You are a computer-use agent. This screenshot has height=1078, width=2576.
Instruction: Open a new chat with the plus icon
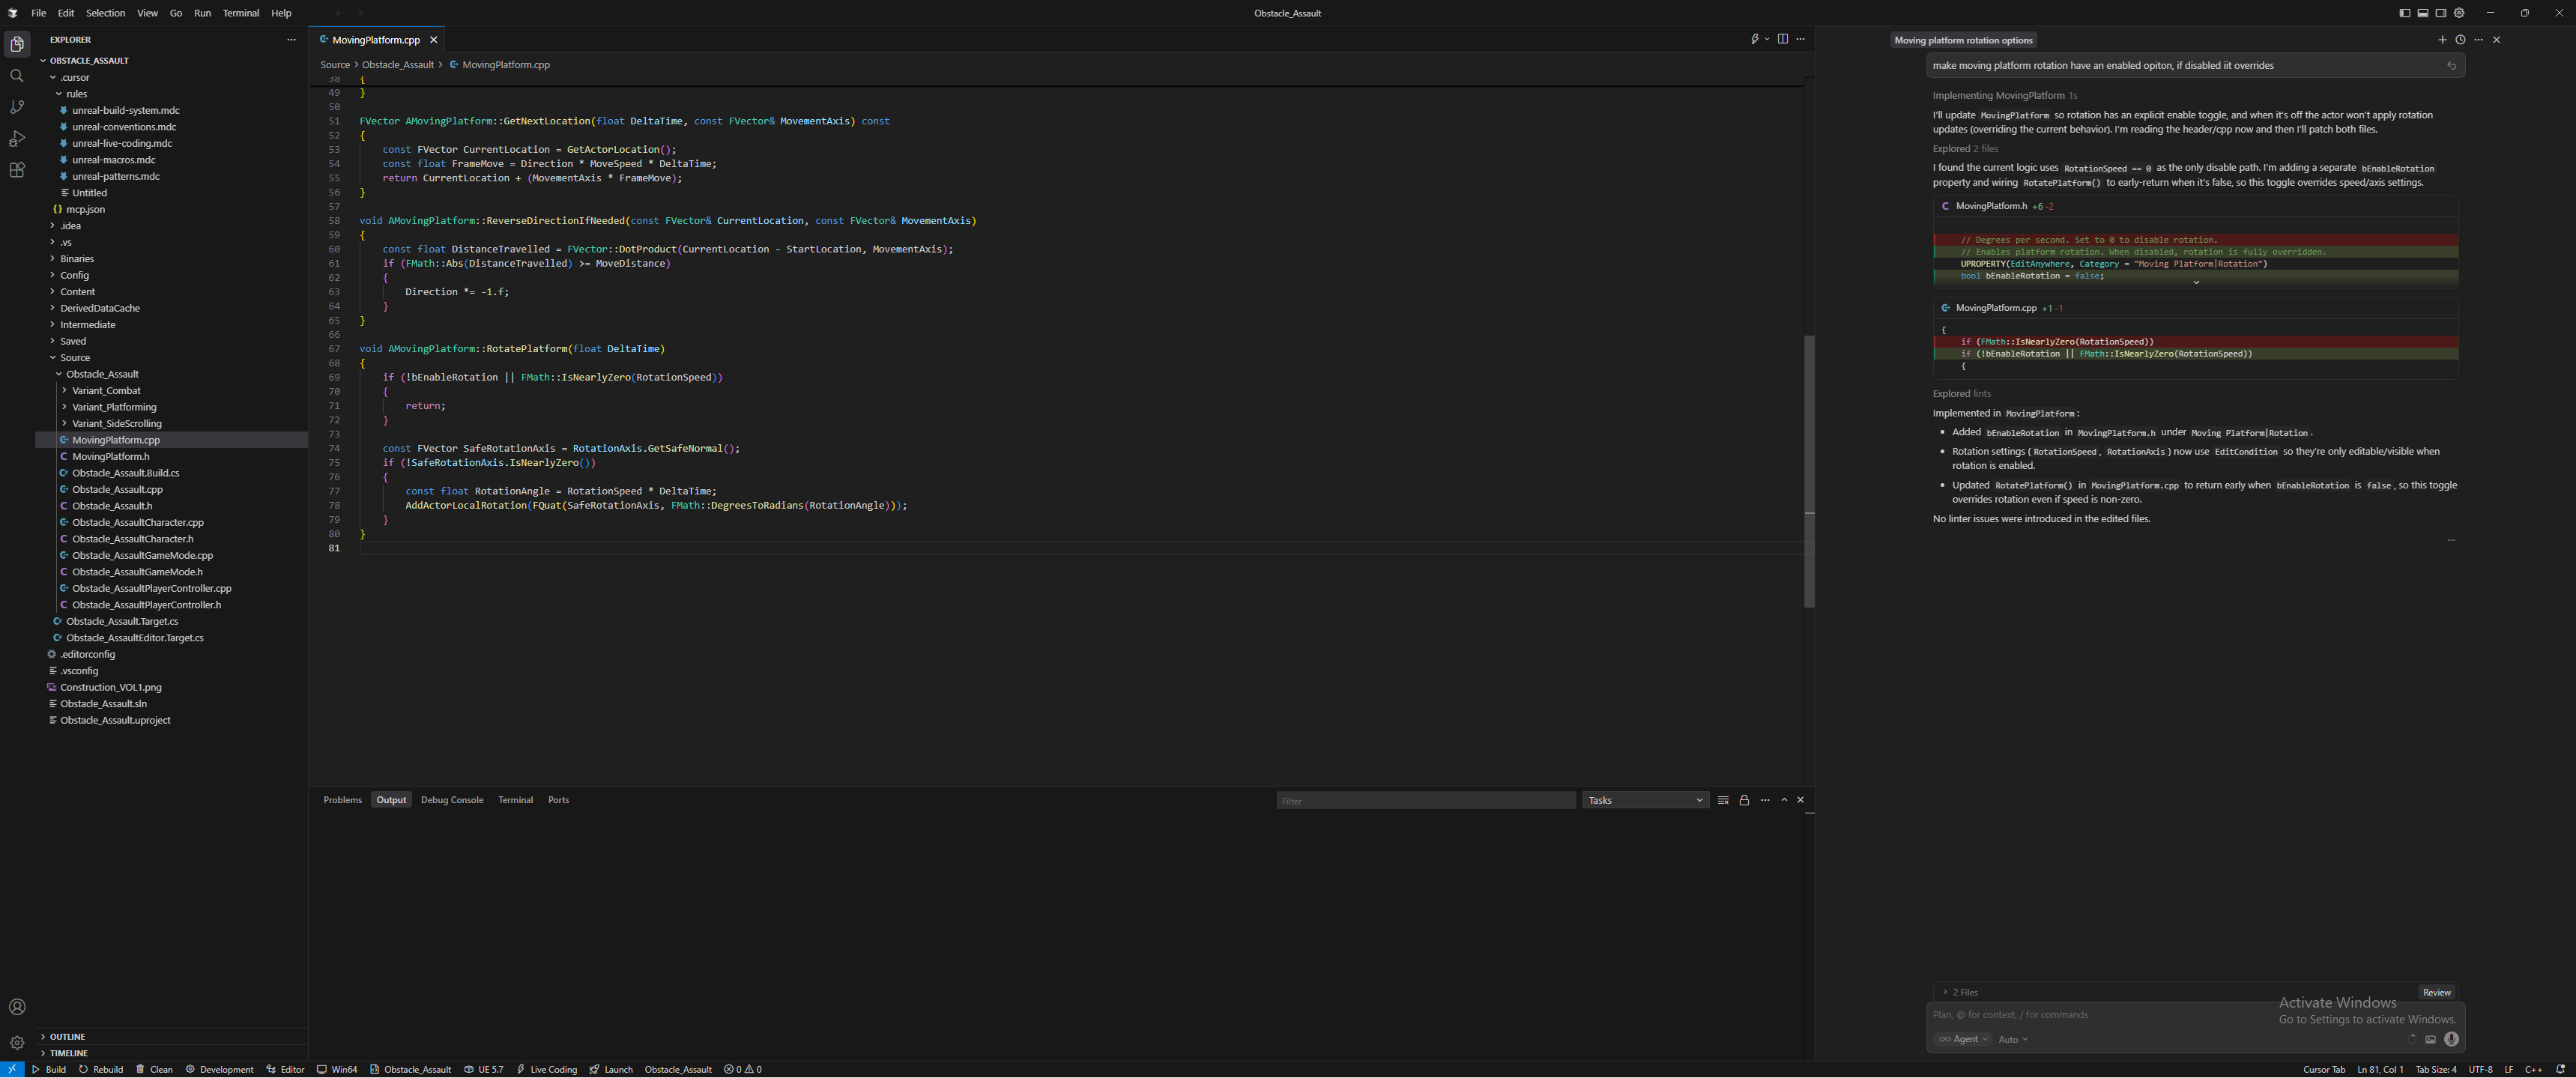click(x=2442, y=40)
